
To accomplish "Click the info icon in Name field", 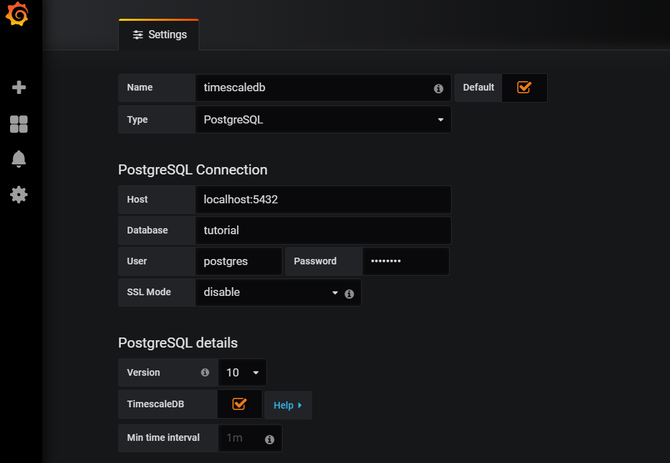I will [x=438, y=89].
